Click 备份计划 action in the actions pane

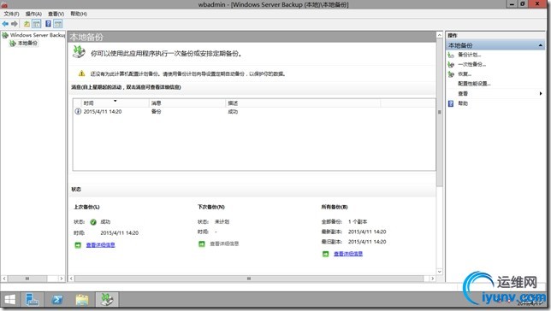[x=469, y=55]
